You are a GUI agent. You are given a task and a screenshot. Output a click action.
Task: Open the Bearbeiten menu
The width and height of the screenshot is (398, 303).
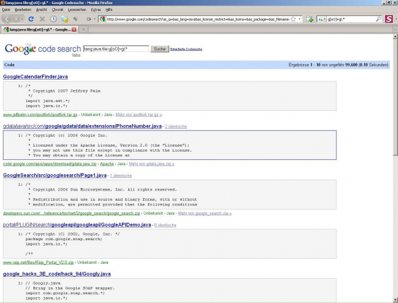pyautogui.click(x=23, y=10)
